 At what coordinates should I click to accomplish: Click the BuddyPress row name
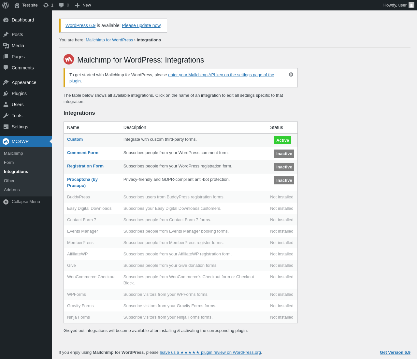(x=79, y=197)
